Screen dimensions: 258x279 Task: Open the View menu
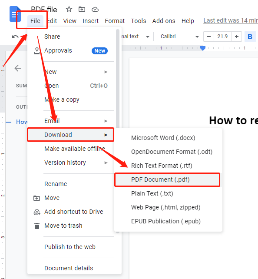[x=69, y=21]
